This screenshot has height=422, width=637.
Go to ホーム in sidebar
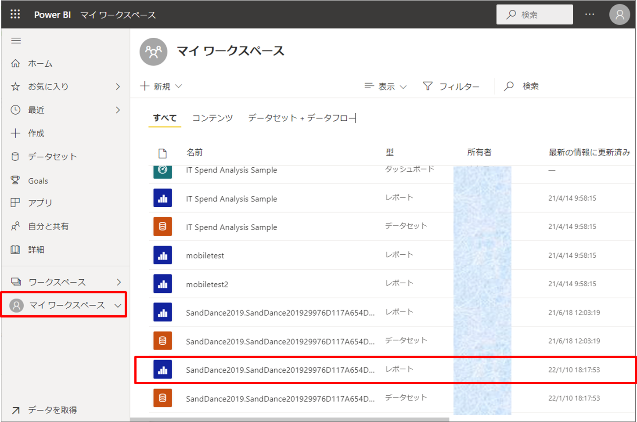40,64
